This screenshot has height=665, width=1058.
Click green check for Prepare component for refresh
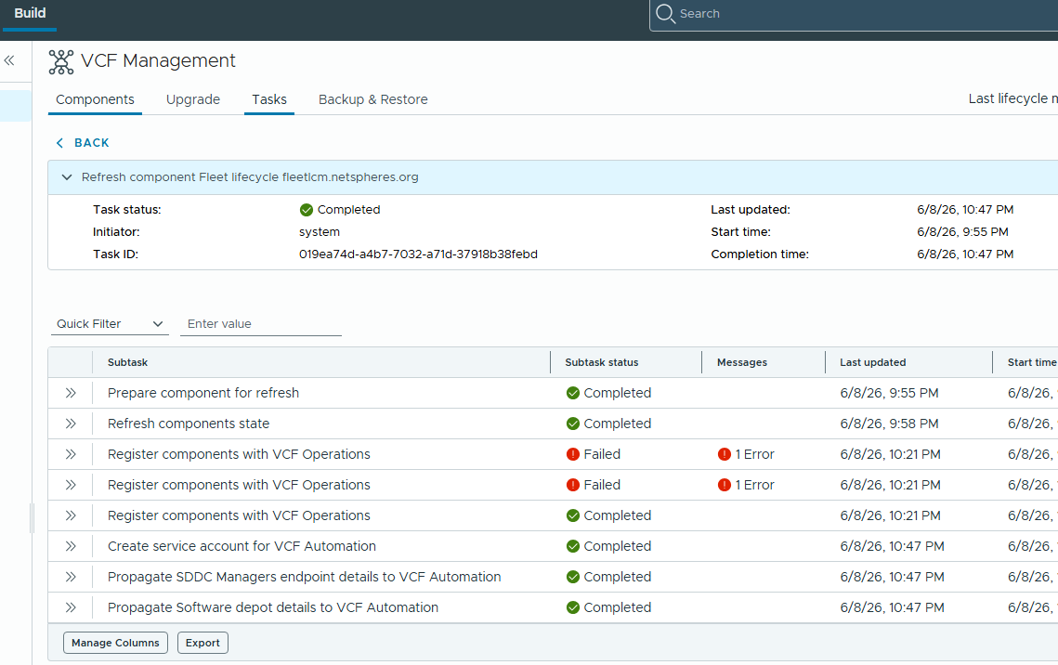(x=573, y=393)
